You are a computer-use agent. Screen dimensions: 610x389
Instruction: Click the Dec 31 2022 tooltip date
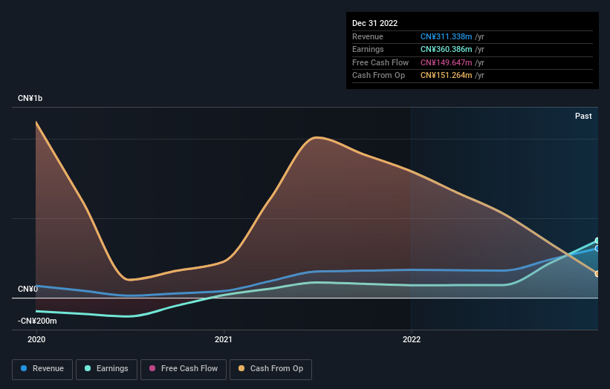point(374,23)
